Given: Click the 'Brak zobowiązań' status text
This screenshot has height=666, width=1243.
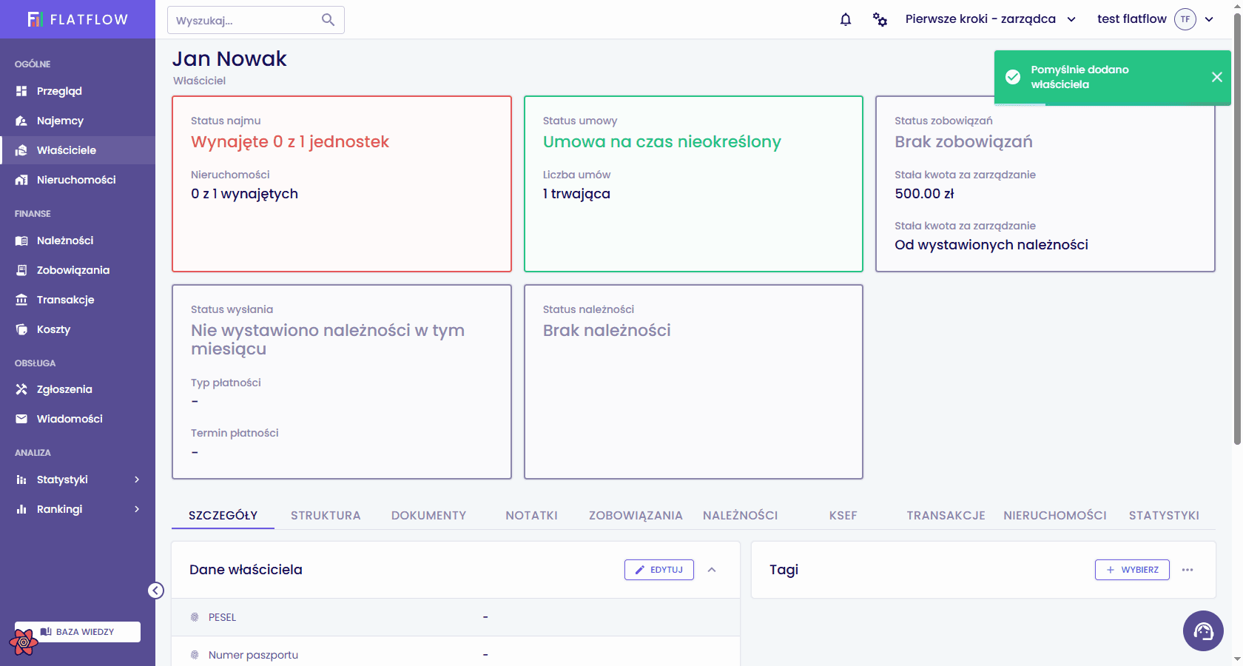Looking at the screenshot, I should pyautogui.click(x=963, y=142).
